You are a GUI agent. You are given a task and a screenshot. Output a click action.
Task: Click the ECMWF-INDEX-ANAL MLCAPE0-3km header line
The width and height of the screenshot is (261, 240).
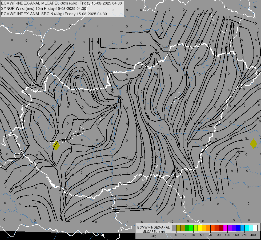61,3
